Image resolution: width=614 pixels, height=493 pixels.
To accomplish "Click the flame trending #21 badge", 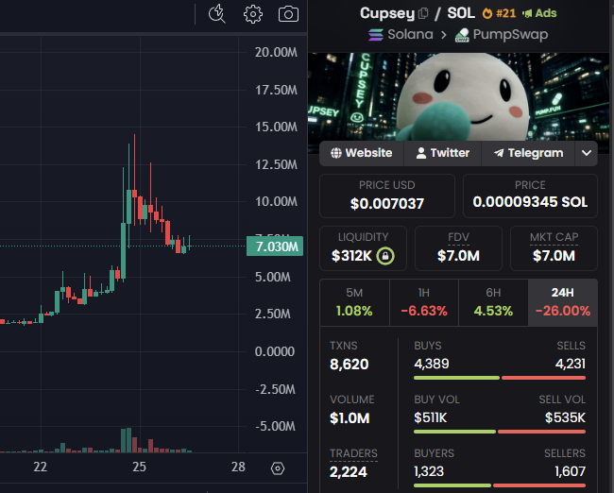I will (x=499, y=13).
